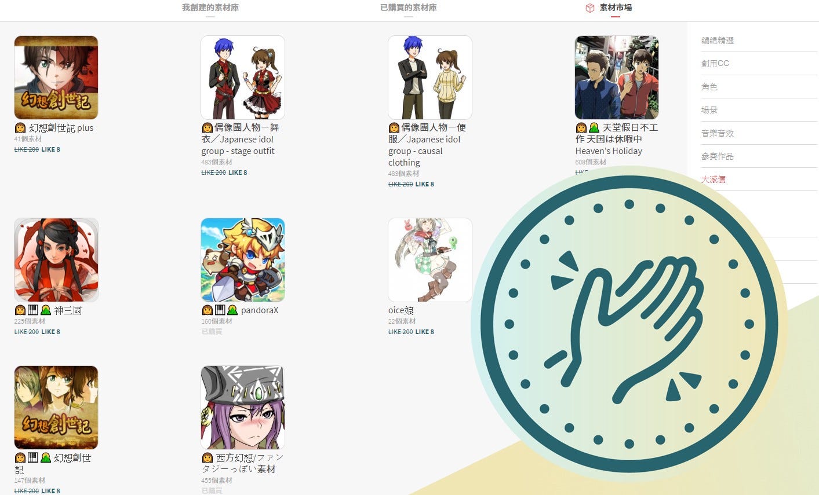Open the 神三國 red-robed woman thumbnail

[x=56, y=260]
